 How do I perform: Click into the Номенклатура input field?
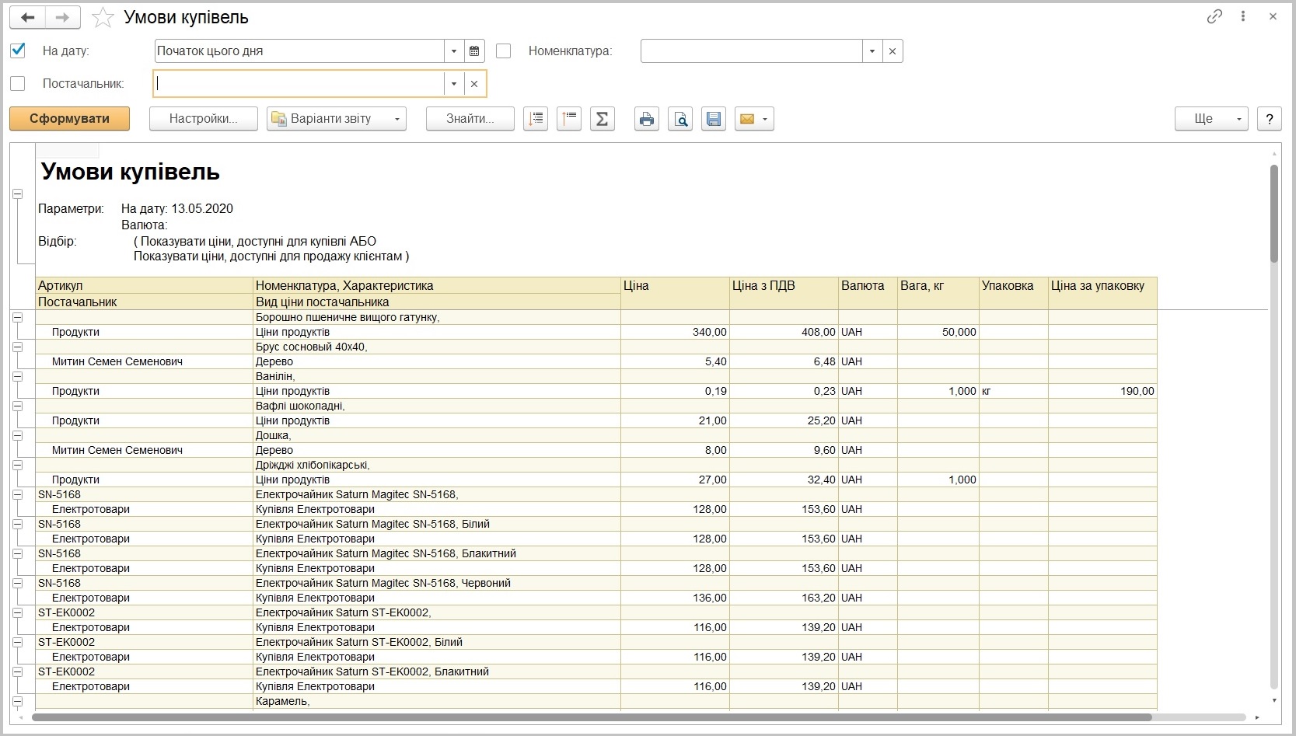click(752, 51)
